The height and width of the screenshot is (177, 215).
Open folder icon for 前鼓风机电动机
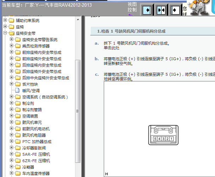(18, 129)
